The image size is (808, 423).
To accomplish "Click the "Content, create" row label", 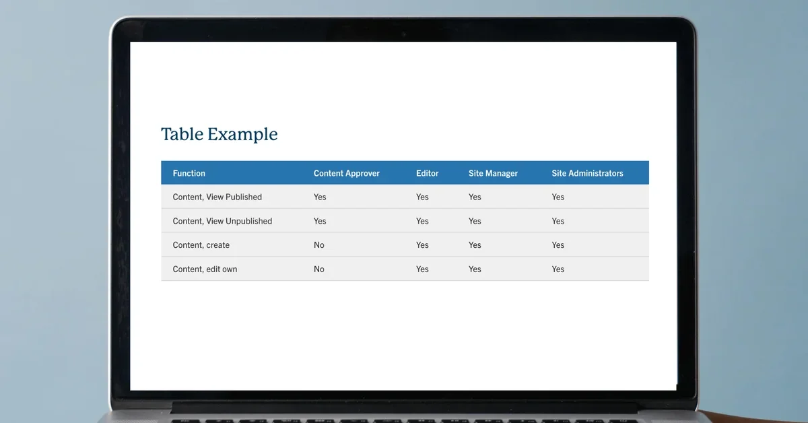I will click(x=201, y=245).
